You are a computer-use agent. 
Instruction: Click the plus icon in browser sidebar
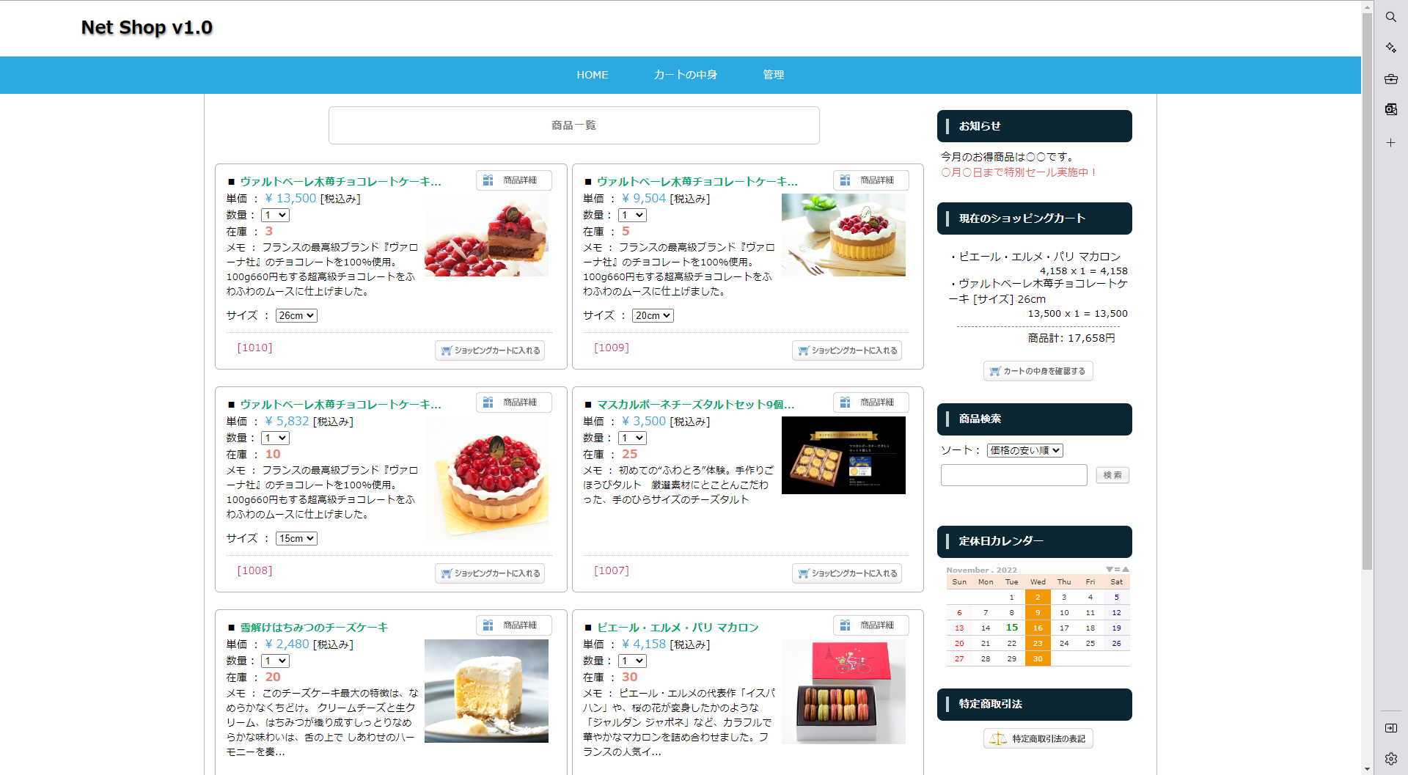coord(1390,143)
